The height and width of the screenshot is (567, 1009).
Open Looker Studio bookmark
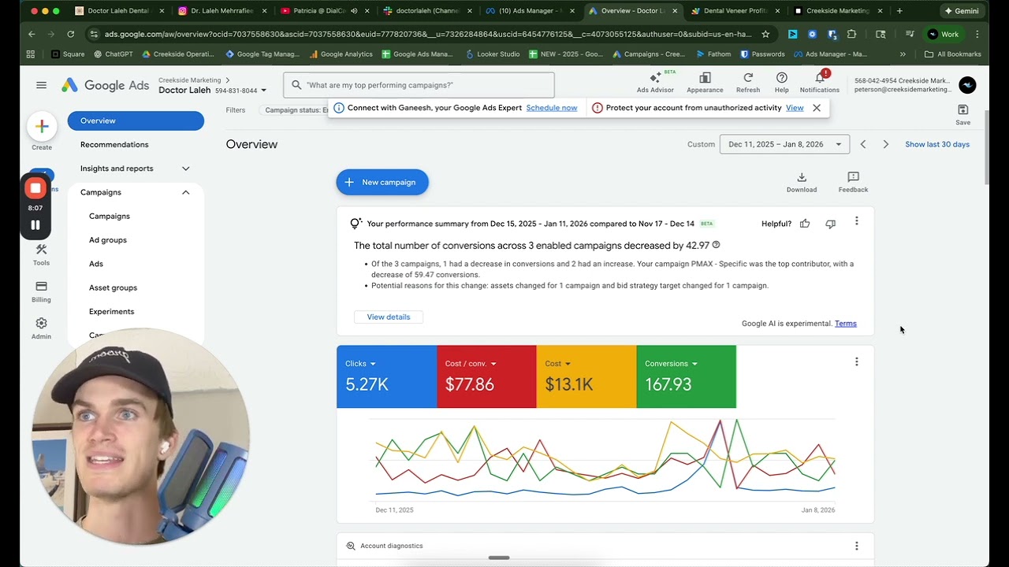(x=492, y=54)
